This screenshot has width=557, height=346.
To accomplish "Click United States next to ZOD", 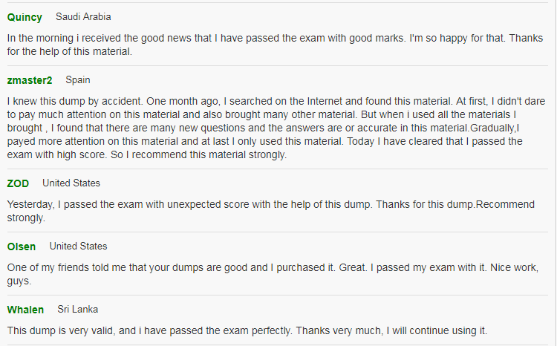I will pos(71,183).
